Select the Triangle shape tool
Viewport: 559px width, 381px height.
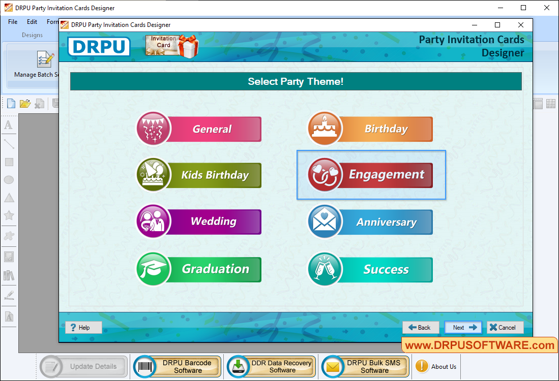9,198
